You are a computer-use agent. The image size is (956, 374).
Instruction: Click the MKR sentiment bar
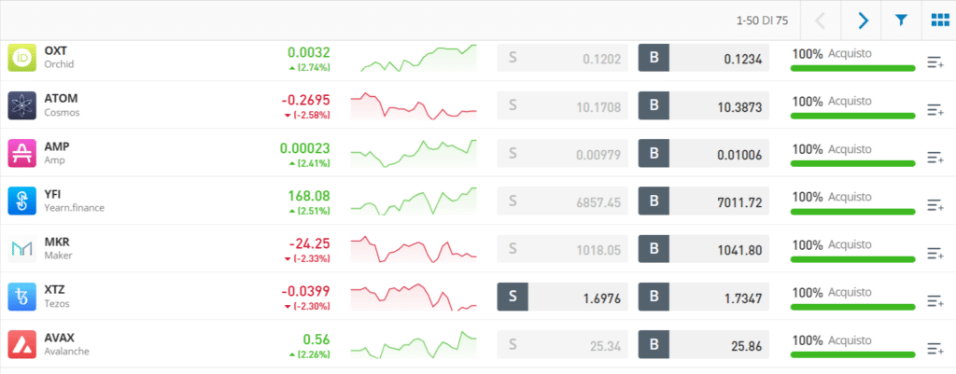[x=852, y=259]
